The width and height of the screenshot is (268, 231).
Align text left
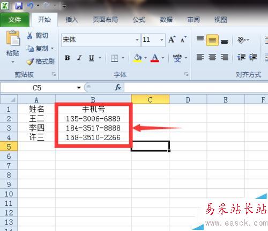coord(200,57)
